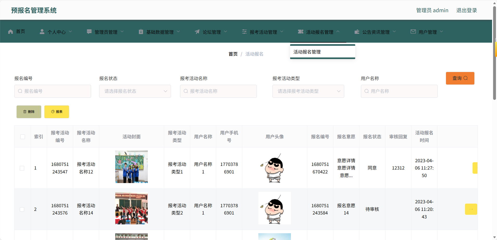Click 同意 status in row 1
Image resolution: width=497 pixels, height=240 pixels.
coord(372,168)
